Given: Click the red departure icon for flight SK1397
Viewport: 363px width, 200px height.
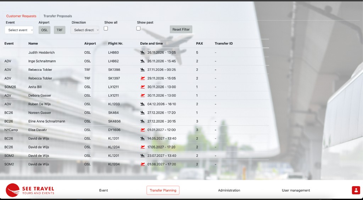Looking at the screenshot, I should [143, 78].
